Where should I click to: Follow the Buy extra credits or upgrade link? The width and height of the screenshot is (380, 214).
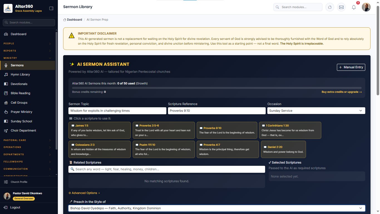342,92
